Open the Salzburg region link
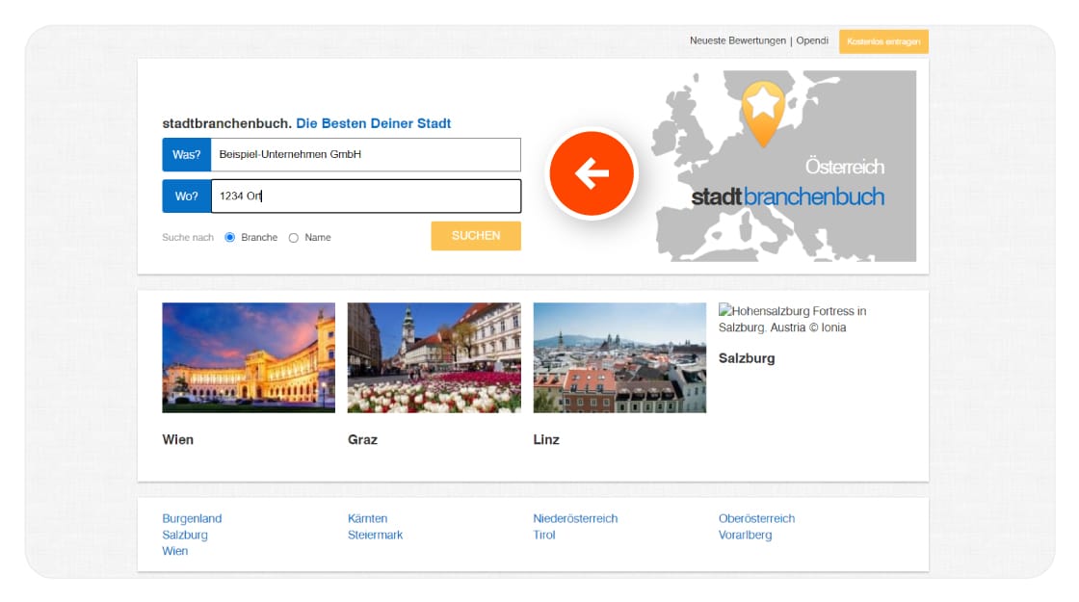The width and height of the screenshot is (1079, 602). point(185,536)
